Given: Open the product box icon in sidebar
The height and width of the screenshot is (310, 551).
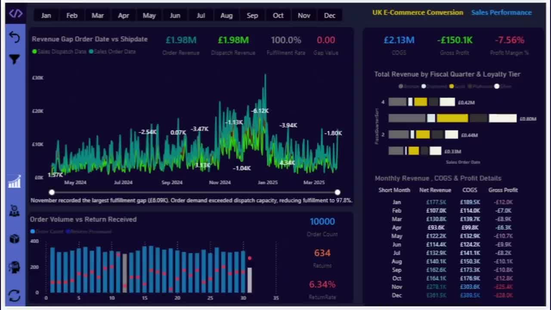Looking at the screenshot, I should point(14,239).
